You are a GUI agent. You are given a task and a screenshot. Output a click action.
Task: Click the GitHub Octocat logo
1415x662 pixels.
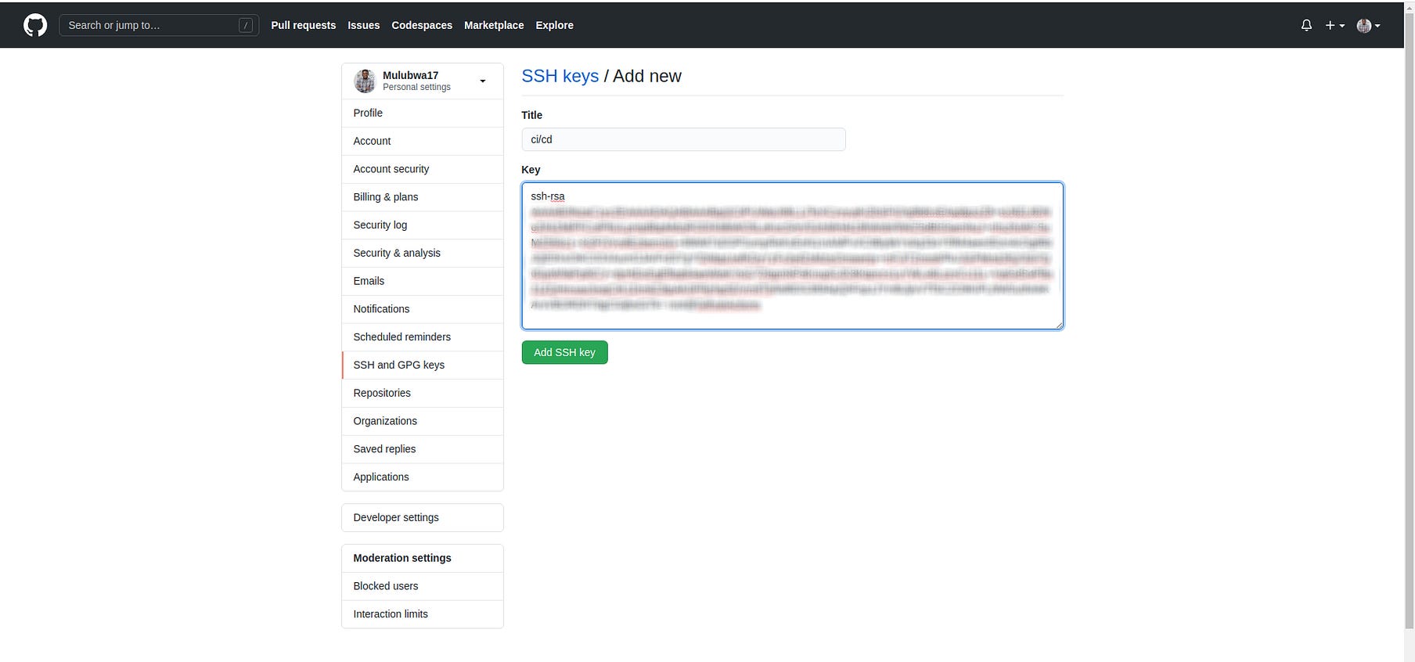tap(35, 25)
